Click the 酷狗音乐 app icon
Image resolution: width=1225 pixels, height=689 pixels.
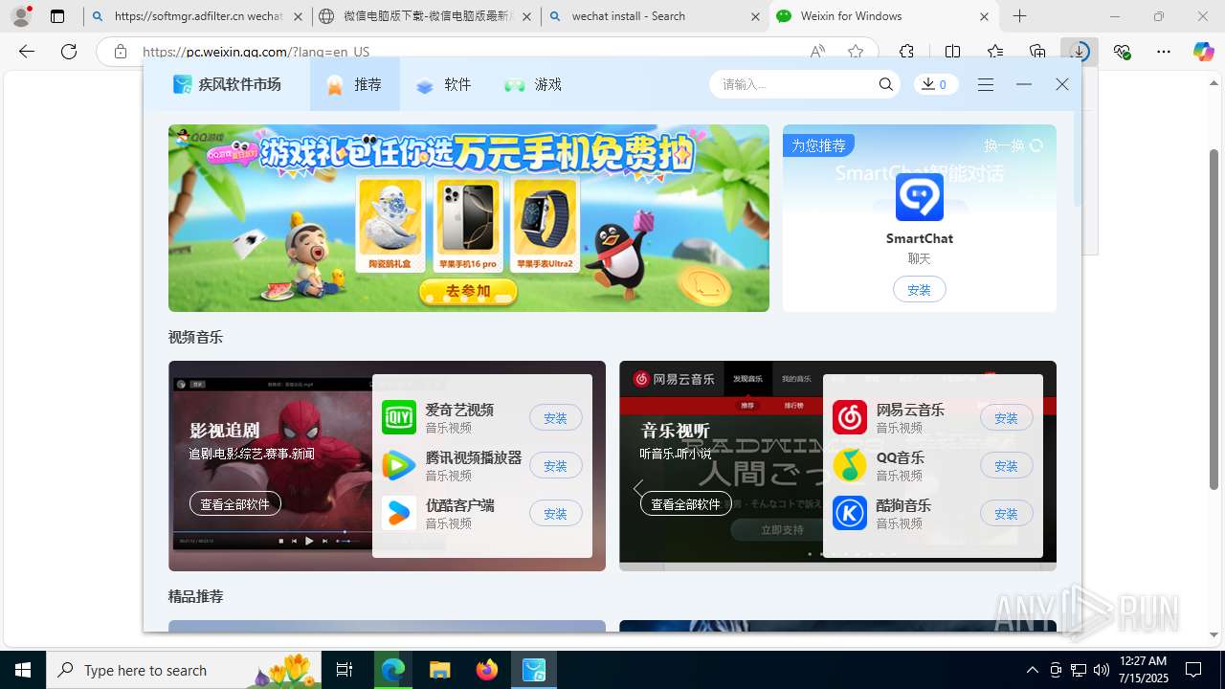pyautogui.click(x=850, y=513)
